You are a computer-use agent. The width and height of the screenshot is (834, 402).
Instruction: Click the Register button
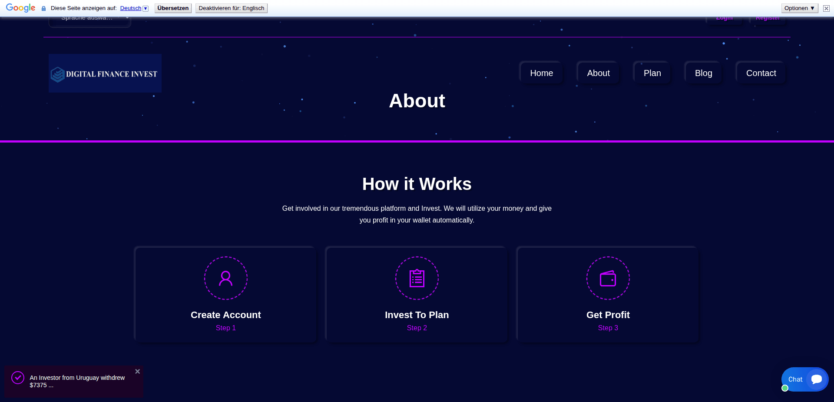pos(768,18)
